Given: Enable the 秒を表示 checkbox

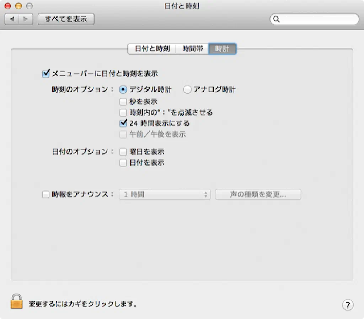Looking at the screenshot, I should coord(123,102).
